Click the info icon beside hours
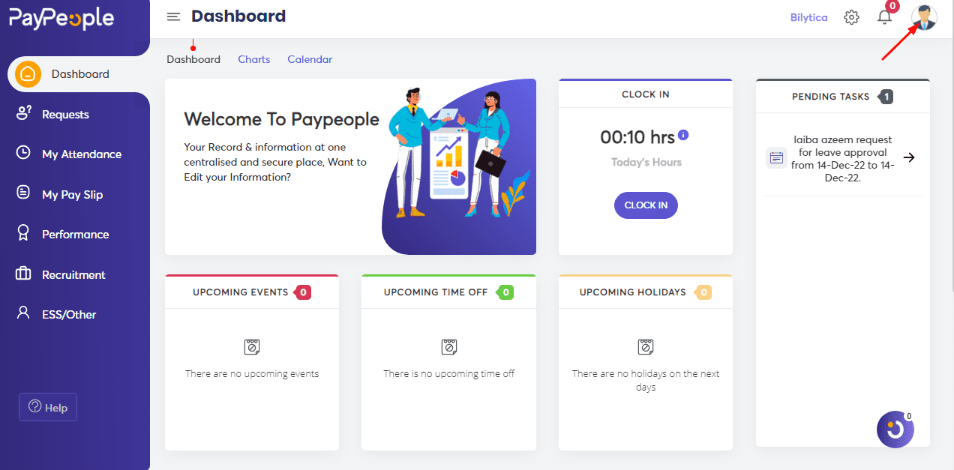This screenshot has width=954, height=470. point(683,135)
